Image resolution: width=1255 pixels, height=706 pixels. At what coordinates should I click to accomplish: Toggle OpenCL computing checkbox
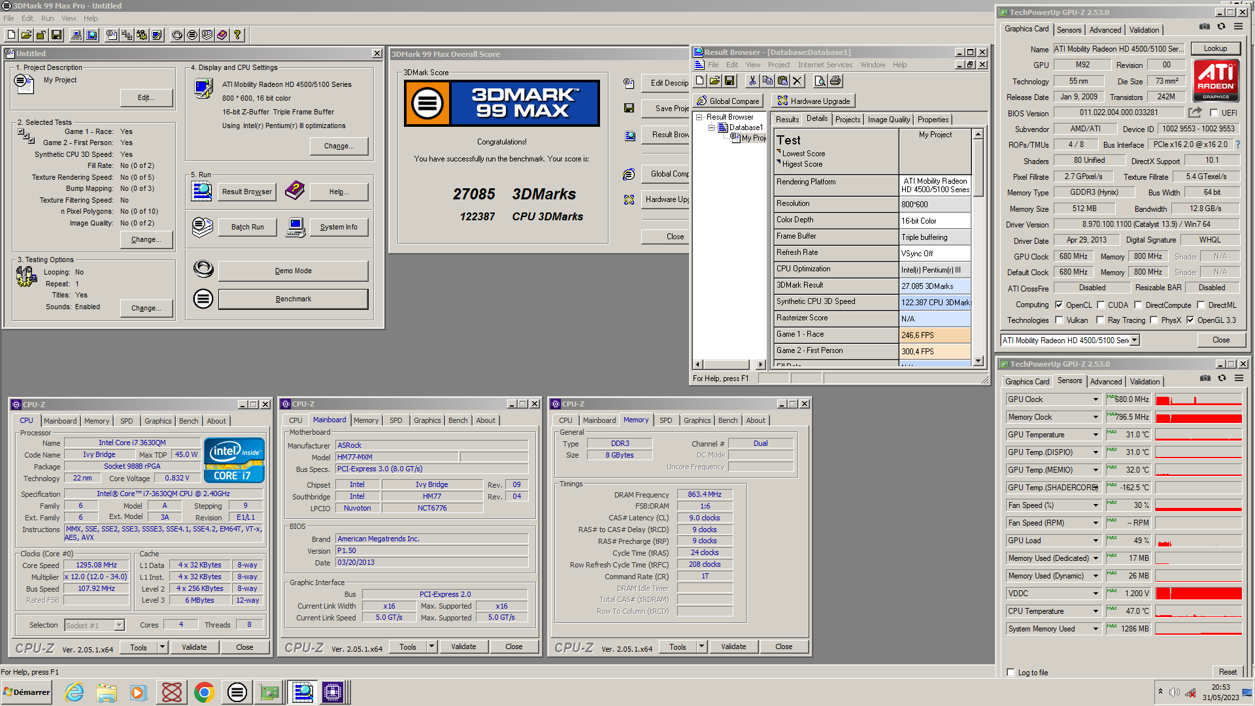point(1059,305)
